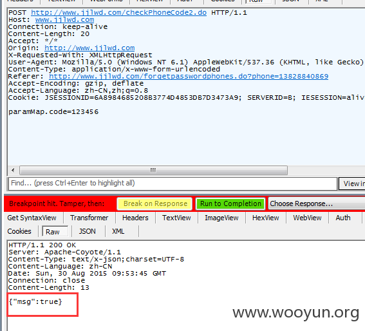Viewport: 365px width, 331px height.
Task: Click the horizontal scrollbar left arrow
Action: tap(13, 170)
